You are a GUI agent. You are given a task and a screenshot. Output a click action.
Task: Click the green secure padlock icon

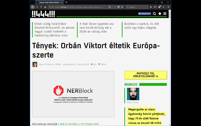point(52,7)
